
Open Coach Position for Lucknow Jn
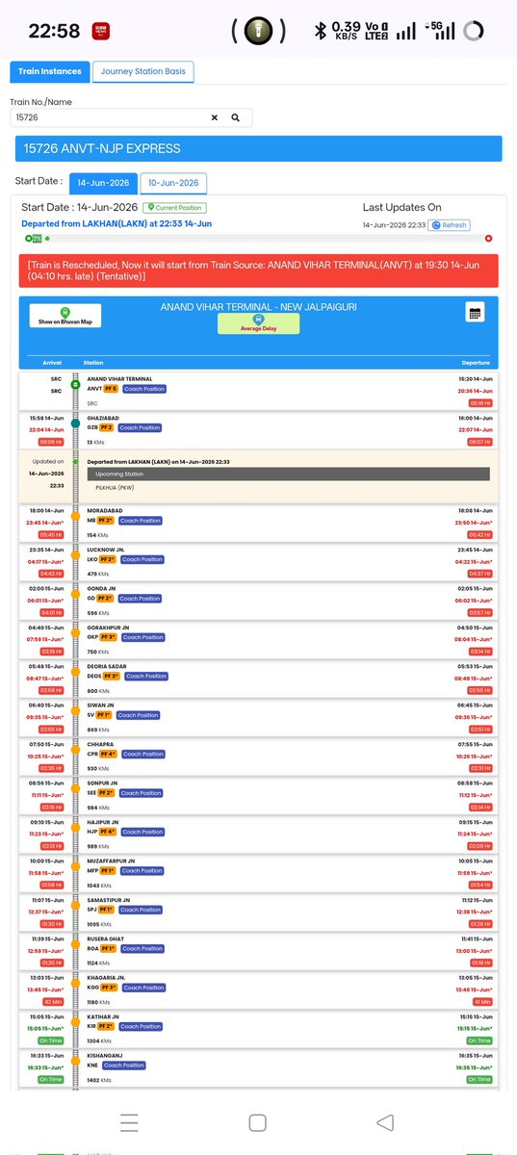[142, 559]
